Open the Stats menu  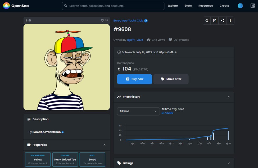188,6
